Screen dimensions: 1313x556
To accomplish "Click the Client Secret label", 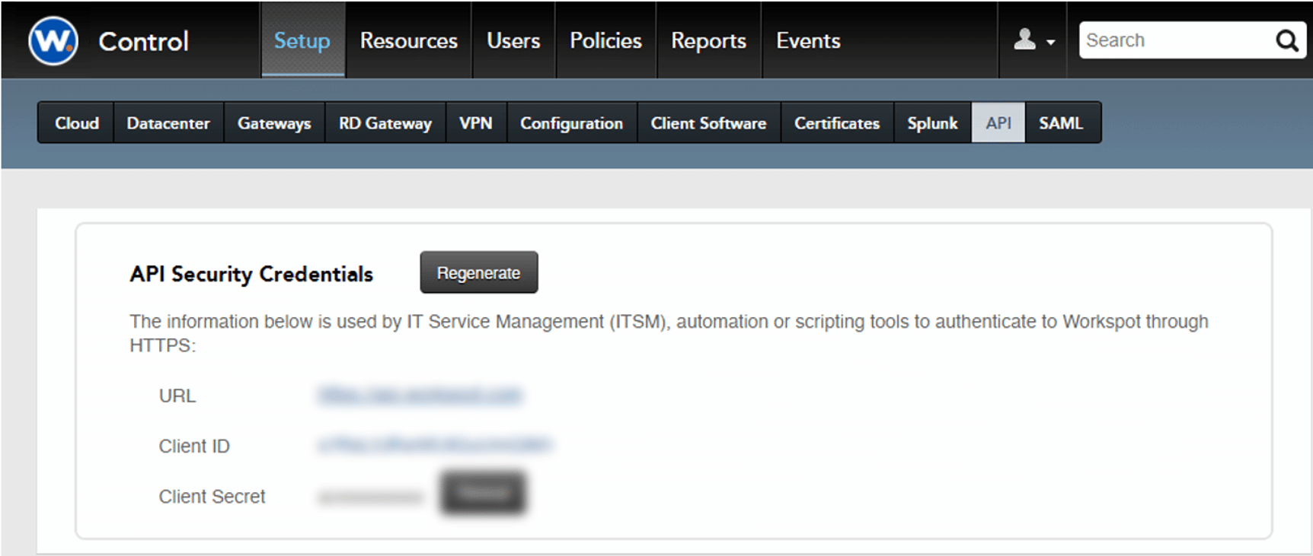I will [x=212, y=497].
